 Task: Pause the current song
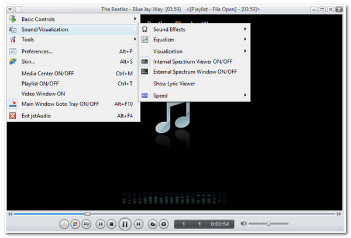pos(125,224)
